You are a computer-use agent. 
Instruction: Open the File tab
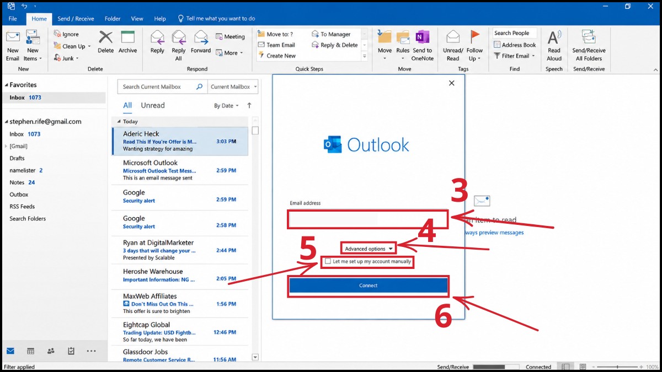13,19
